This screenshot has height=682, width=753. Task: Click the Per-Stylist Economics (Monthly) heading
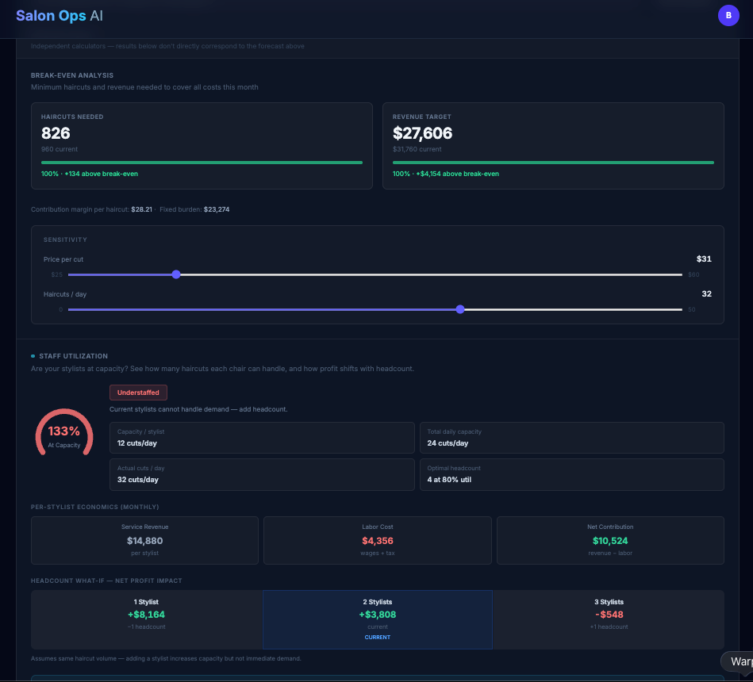pyautogui.click(x=95, y=507)
